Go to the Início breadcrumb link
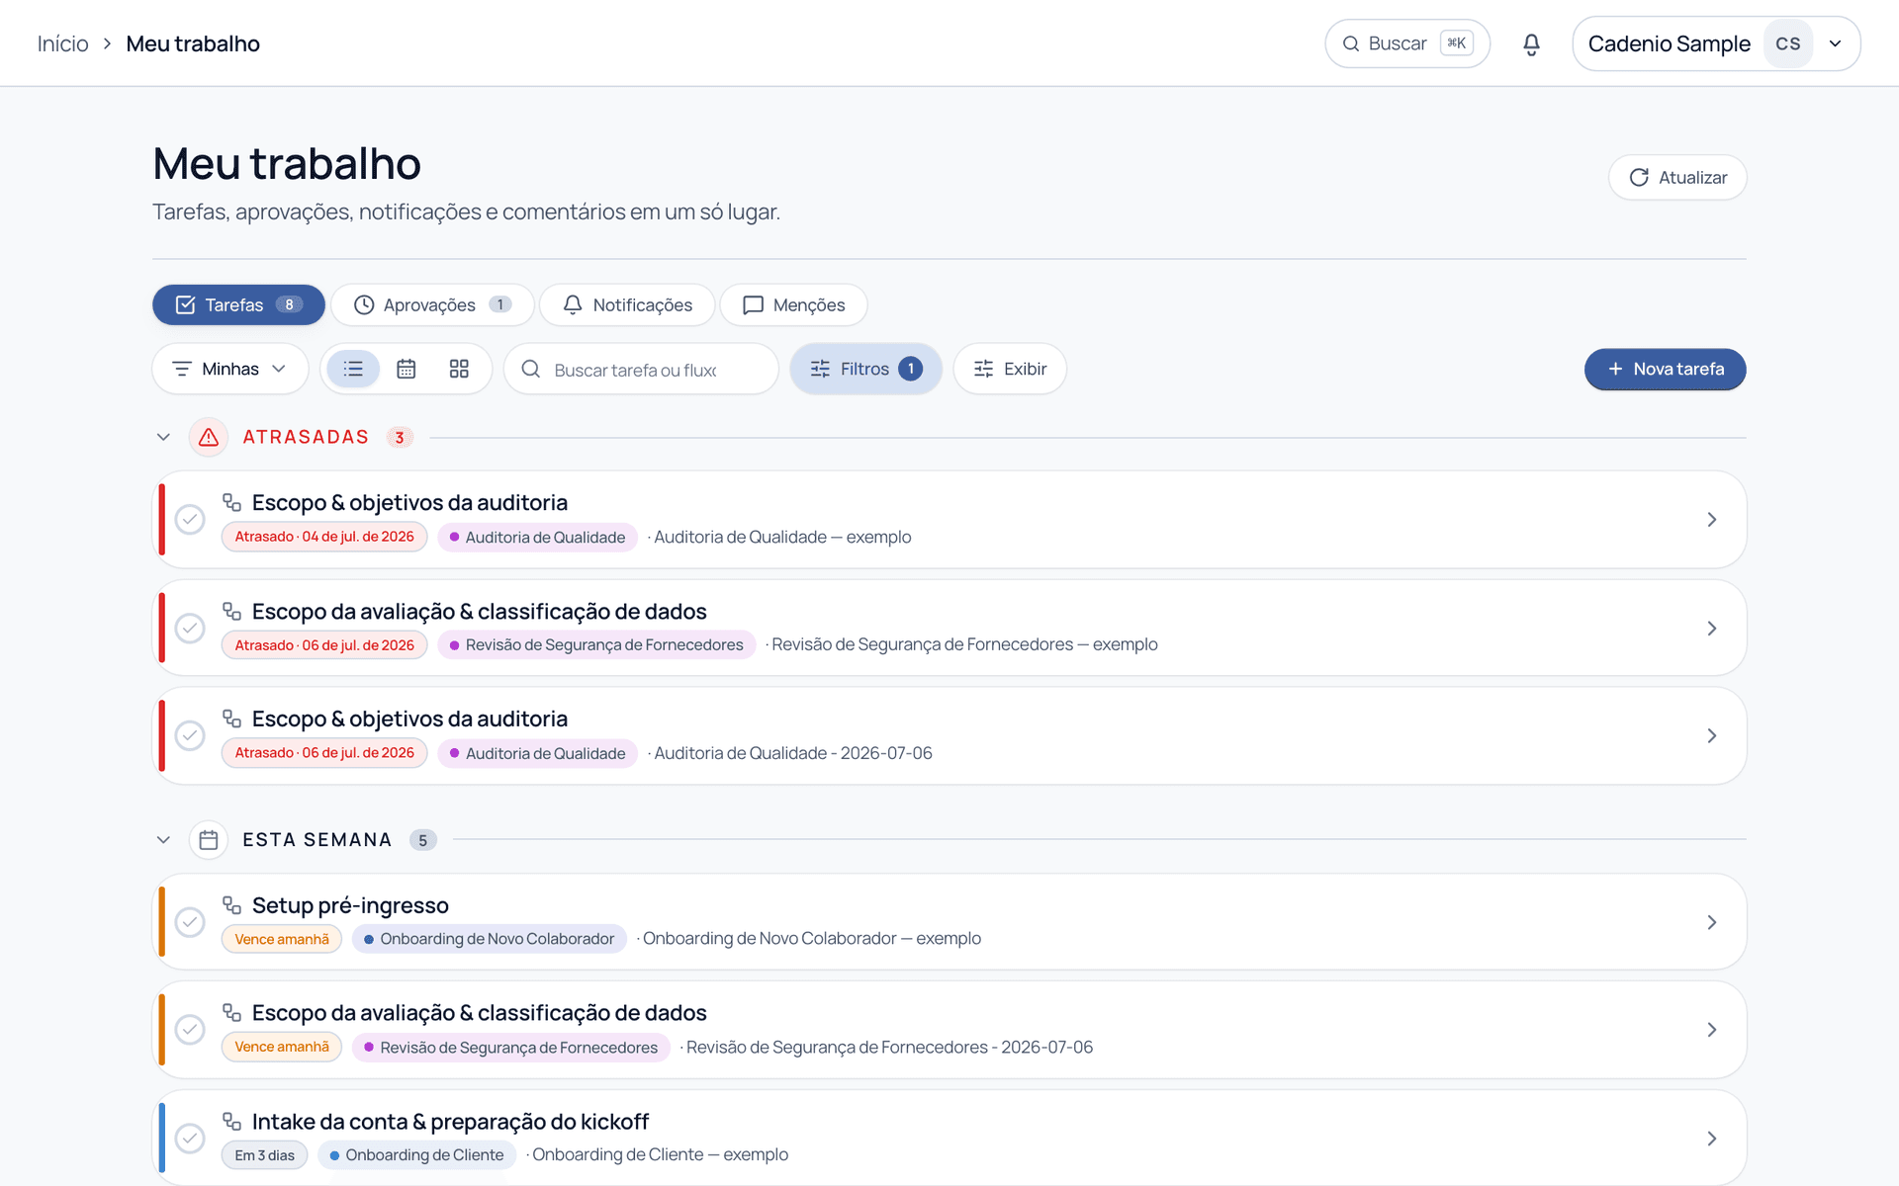 click(x=62, y=43)
